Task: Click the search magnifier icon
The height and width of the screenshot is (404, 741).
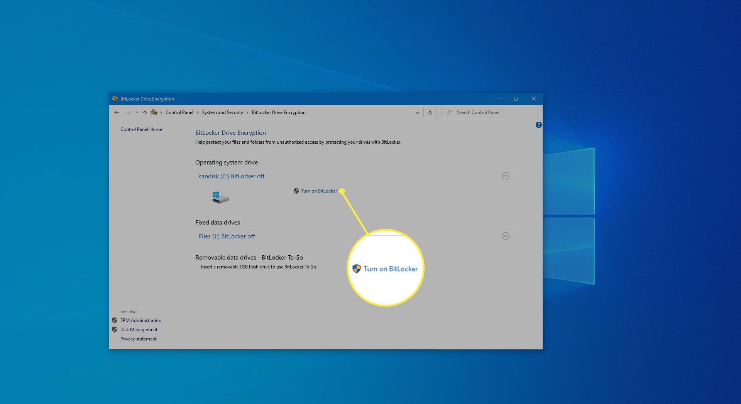Action: 449,112
